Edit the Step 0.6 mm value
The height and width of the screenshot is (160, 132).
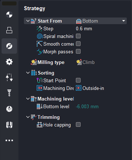click(84, 28)
